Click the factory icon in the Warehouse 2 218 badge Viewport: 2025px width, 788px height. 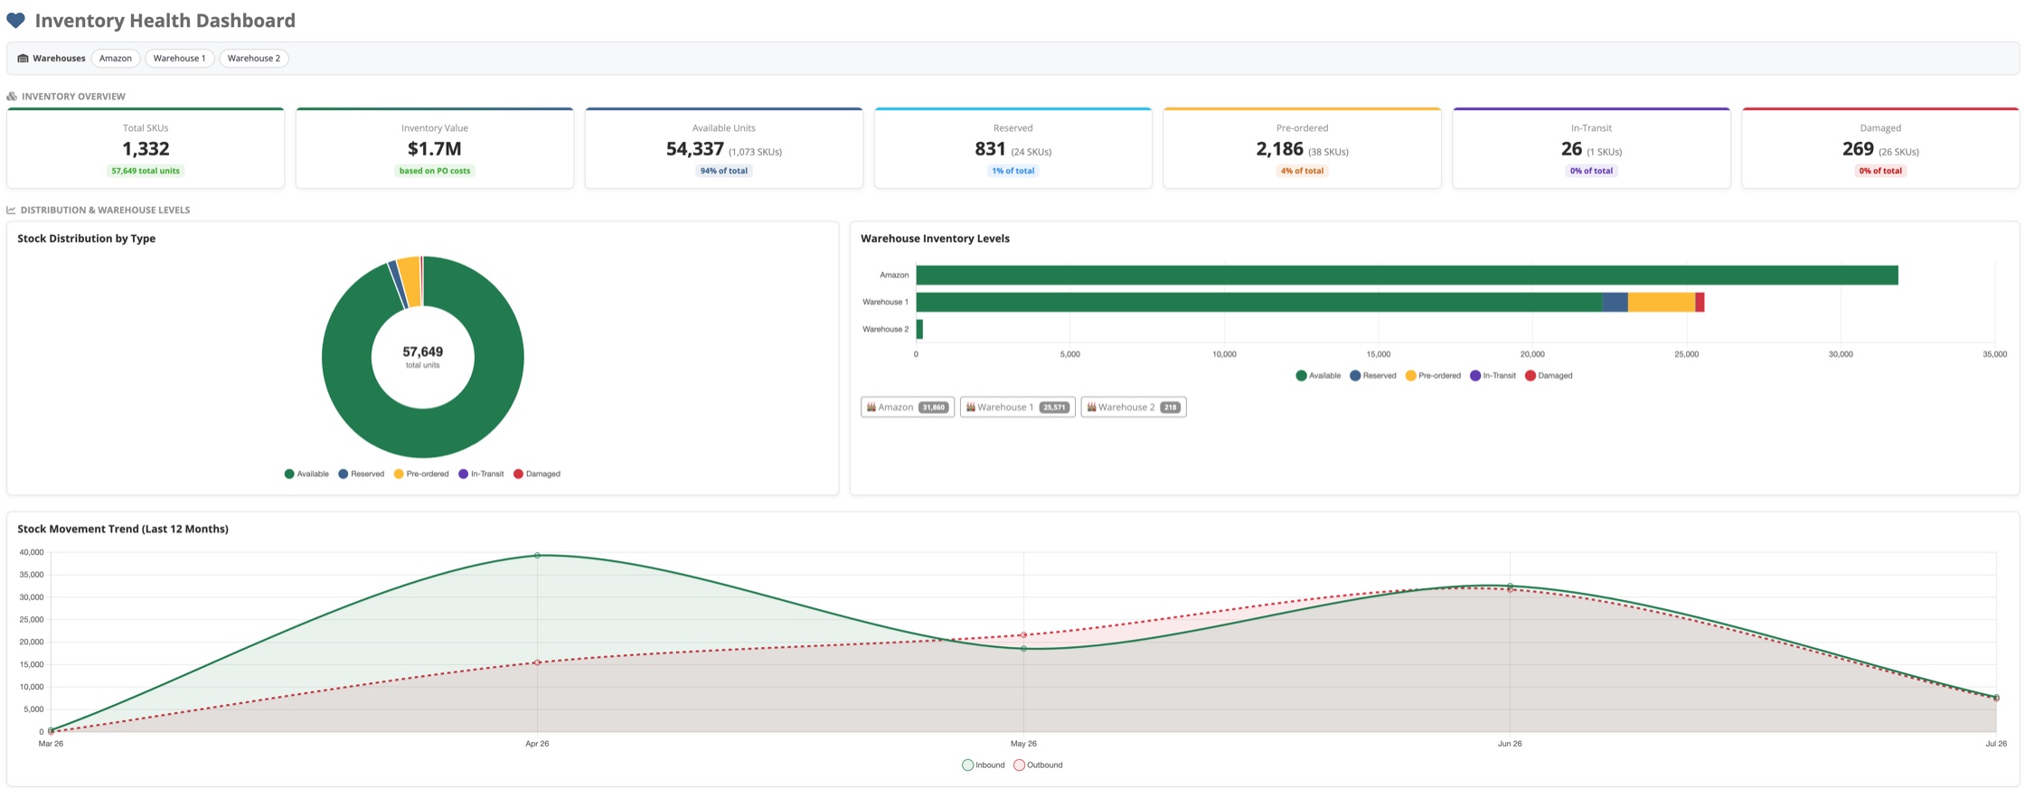pos(1092,408)
